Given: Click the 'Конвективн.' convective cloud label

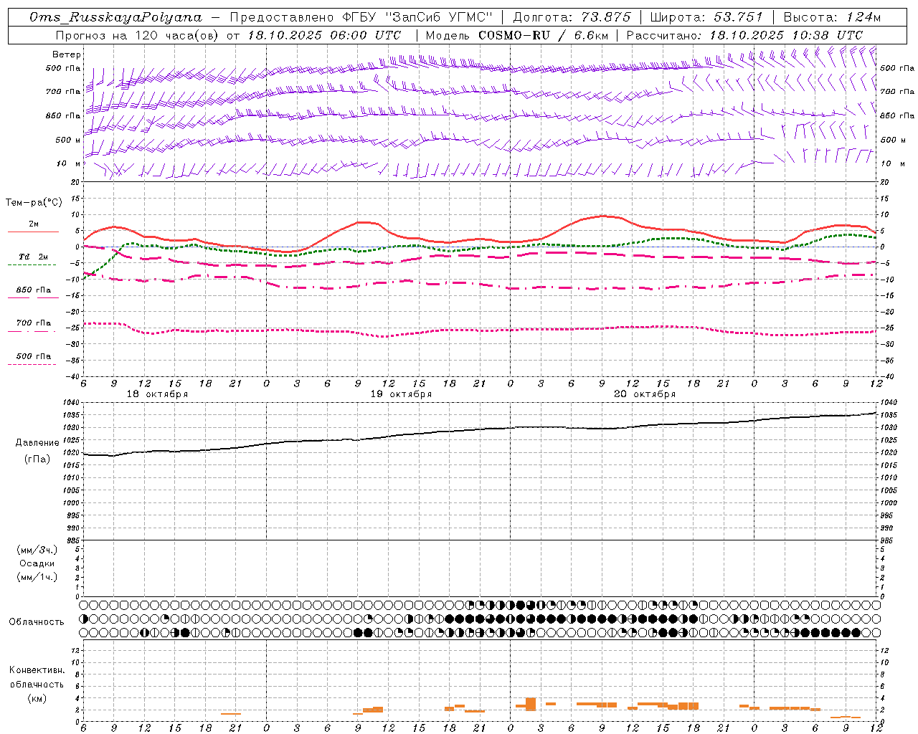Looking at the screenshot, I should click(37, 670).
